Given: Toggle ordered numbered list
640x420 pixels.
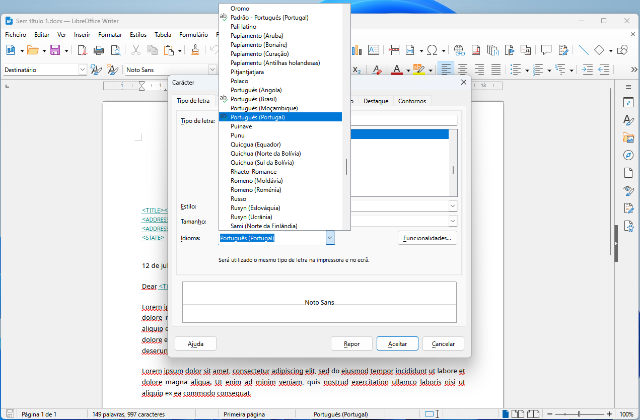Looking at the screenshot, I should [538, 69].
